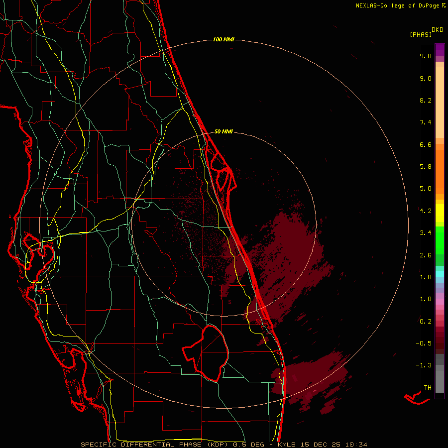The width and height of the screenshot is (448, 448).
Task: Click the 5.8 scale value
Action: 426,167
